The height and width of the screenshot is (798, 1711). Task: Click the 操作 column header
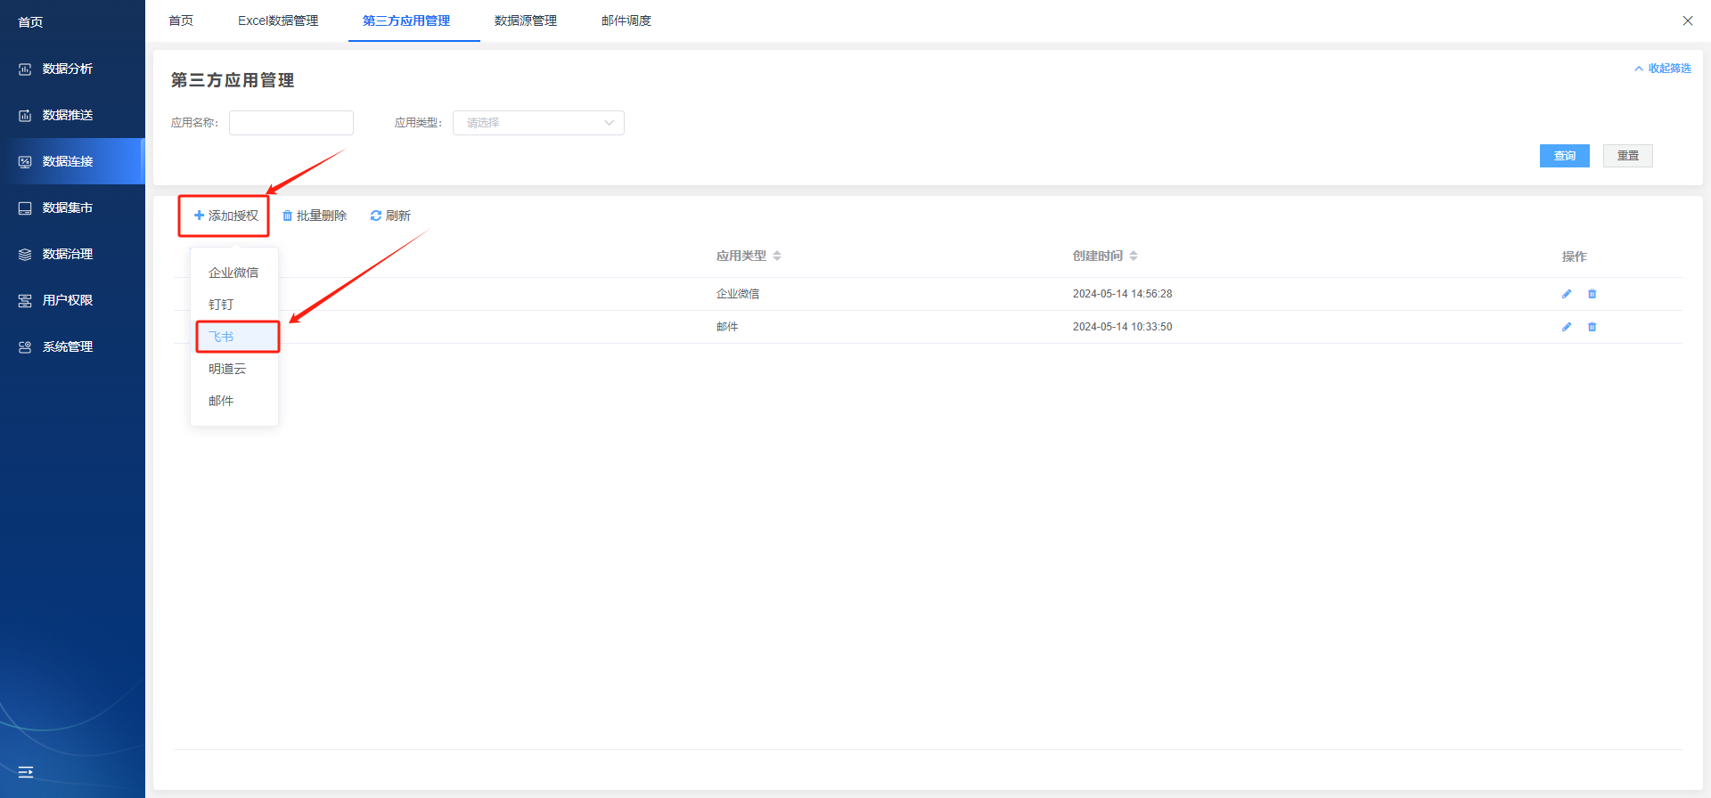(x=1575, y=256)
